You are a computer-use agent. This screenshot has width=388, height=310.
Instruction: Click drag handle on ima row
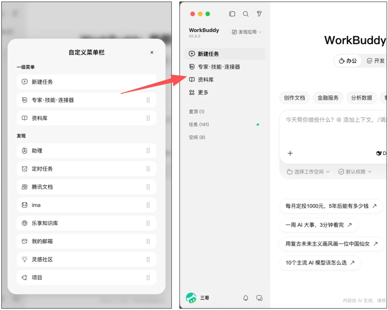pyautogui.click(x=148, y=205)
